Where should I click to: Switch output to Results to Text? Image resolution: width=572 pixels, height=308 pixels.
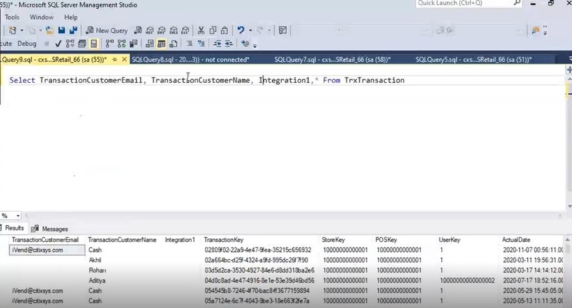pyautogui.click(x=150, y=44)
